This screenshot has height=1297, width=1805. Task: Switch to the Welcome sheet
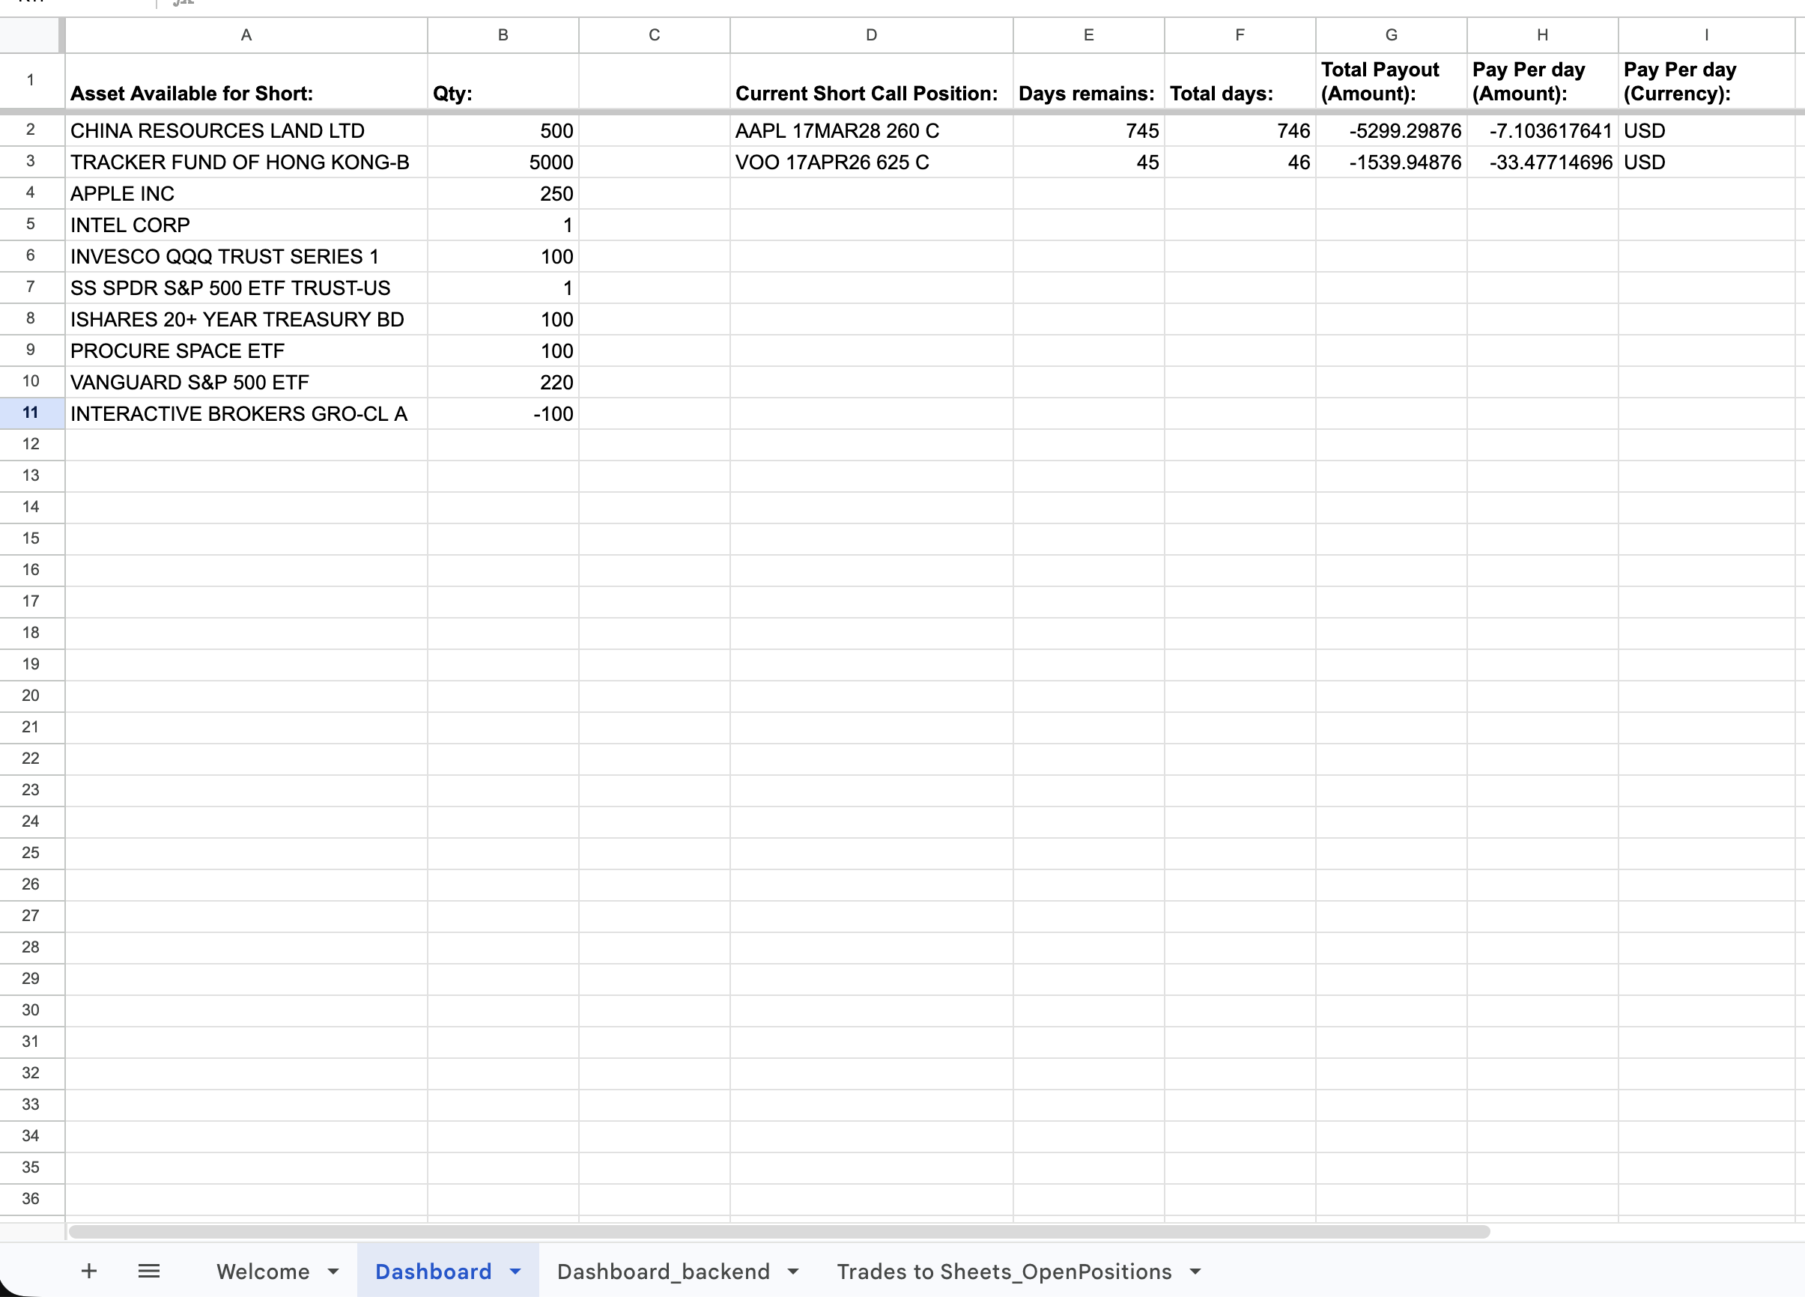[x=264, y=1271]
